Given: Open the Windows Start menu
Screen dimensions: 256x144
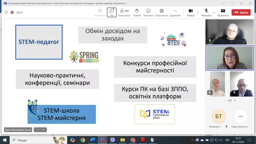Looking at the screenshot, I should [x=5, y=140].
